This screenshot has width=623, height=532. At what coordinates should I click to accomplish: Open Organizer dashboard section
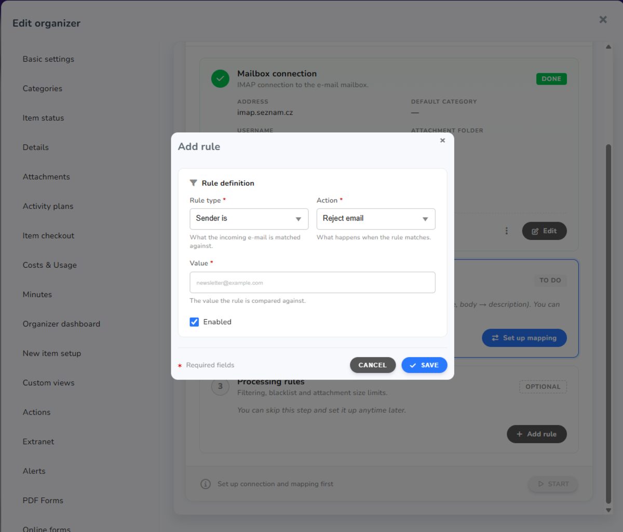tap(62, 324)
